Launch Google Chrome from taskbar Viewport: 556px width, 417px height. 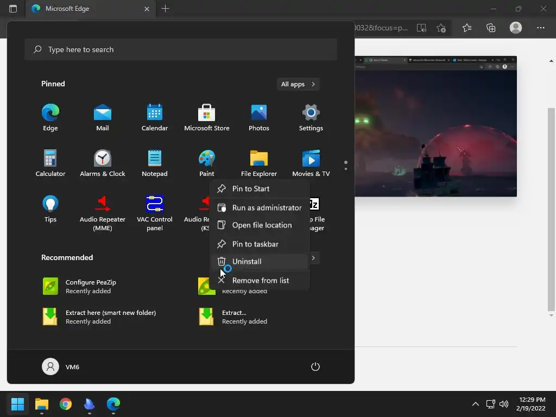[66, 404]
